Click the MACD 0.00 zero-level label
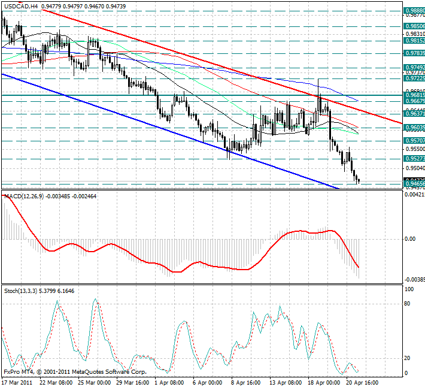Image resolution: width=425 pixels, height=387 pixels. click(x=411, y=239)
